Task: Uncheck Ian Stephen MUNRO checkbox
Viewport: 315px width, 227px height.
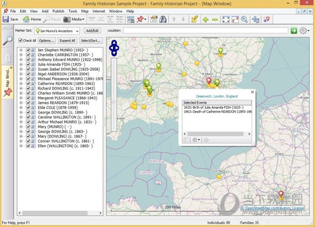Action: 28,50
